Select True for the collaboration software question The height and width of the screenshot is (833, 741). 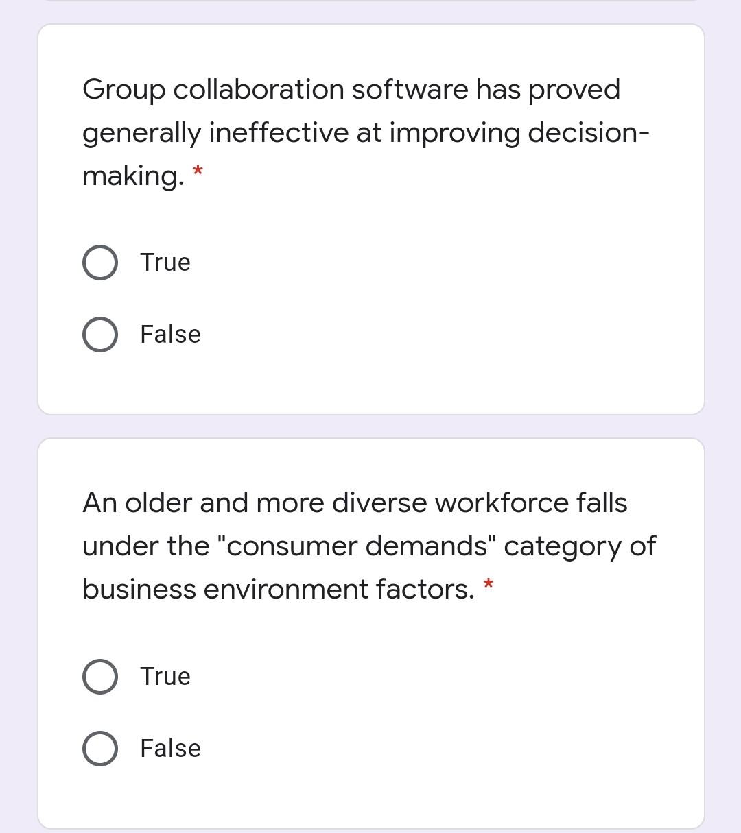coord(99,262)
